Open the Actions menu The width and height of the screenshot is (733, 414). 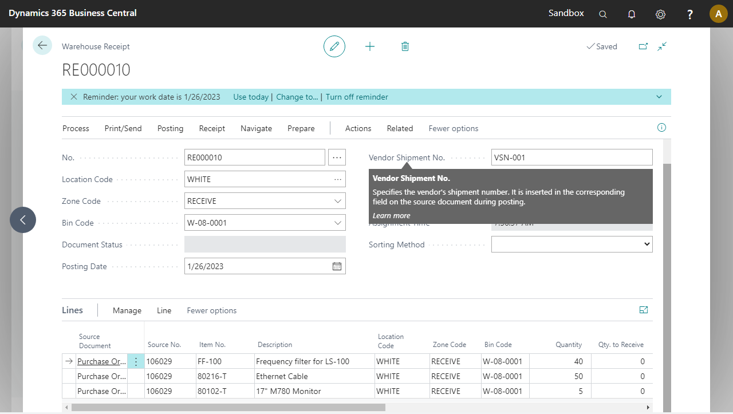click(x=358, y=128)
